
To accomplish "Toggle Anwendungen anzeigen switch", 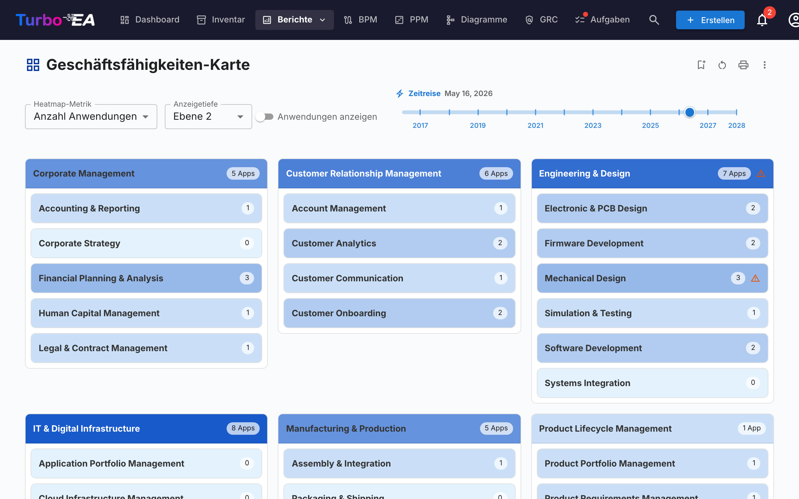I will 265,117.
